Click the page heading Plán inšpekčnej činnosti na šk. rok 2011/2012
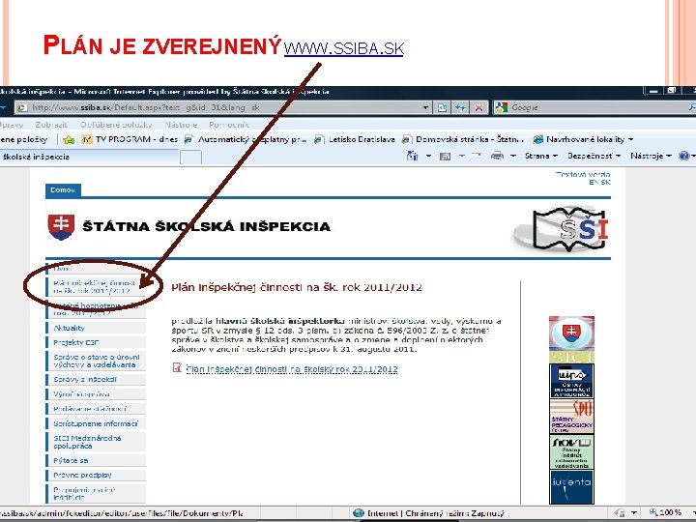696x522 pixels. (x=297, y=288)
